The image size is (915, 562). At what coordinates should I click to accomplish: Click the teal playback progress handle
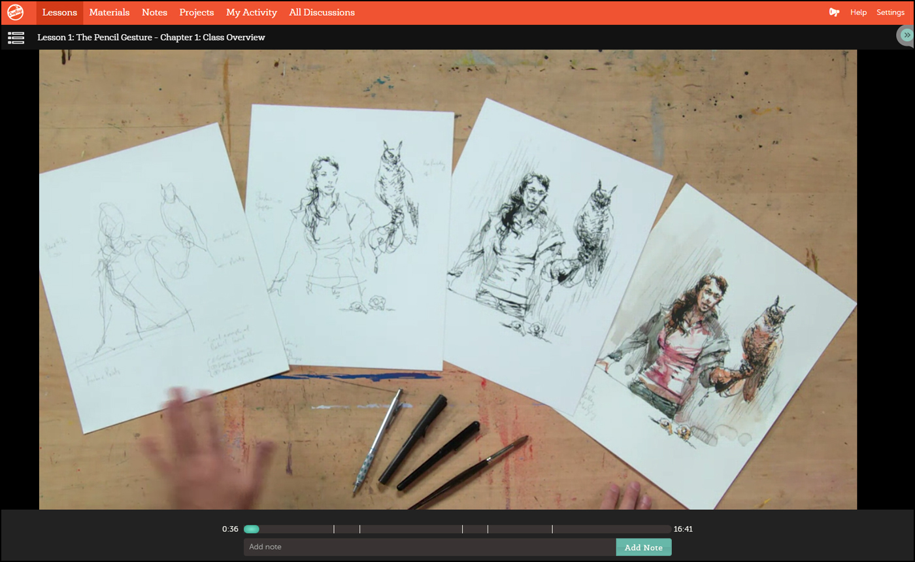pyautogui.click(x=252, y=529)
